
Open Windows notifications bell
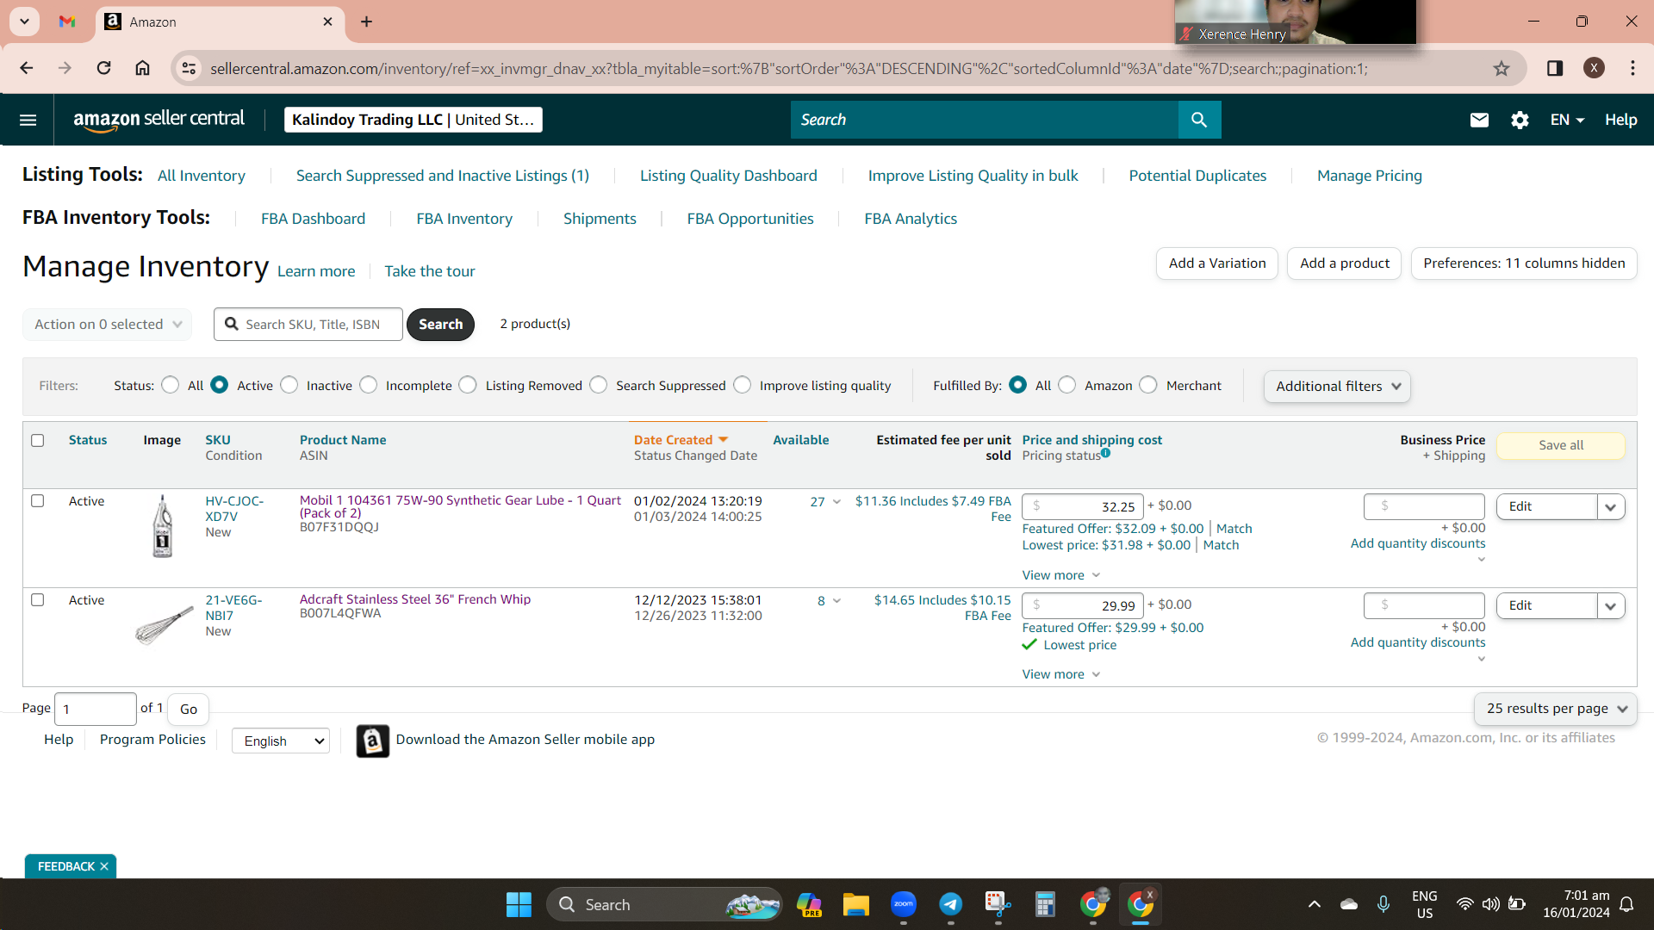(x=1626, y=904)
